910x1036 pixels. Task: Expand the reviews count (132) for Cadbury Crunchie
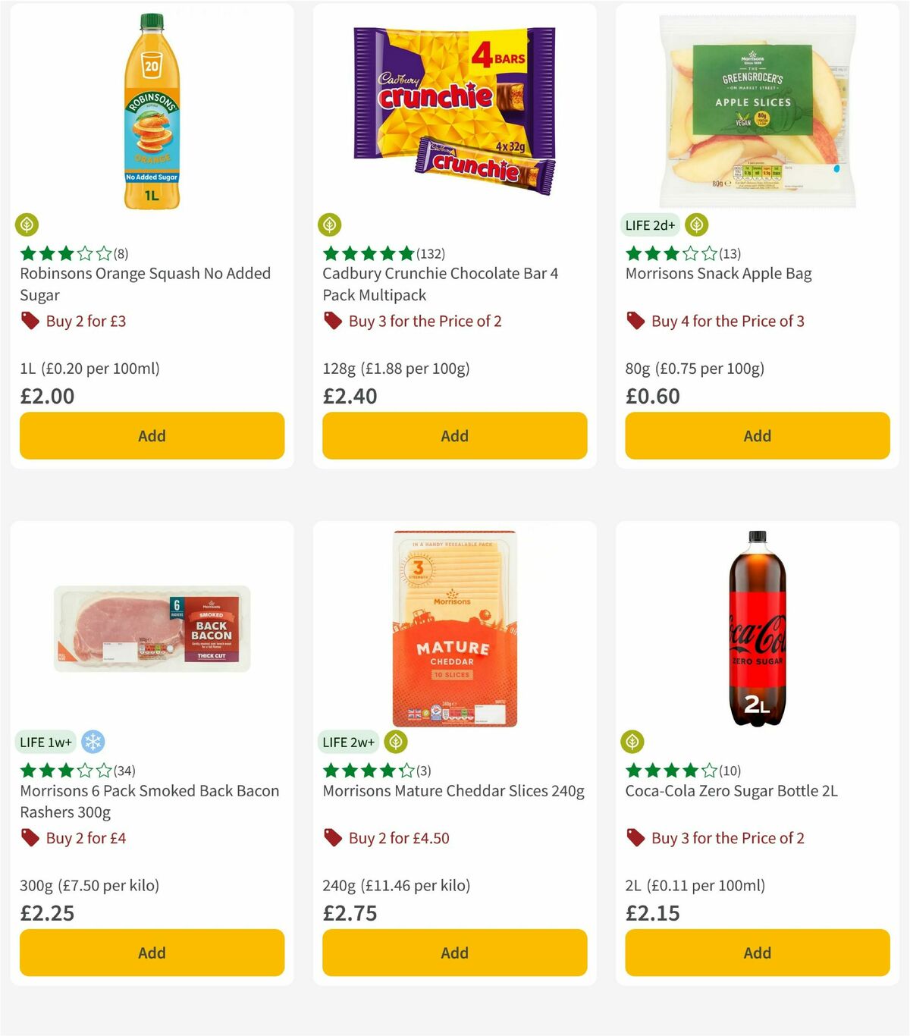click(430, 254)
